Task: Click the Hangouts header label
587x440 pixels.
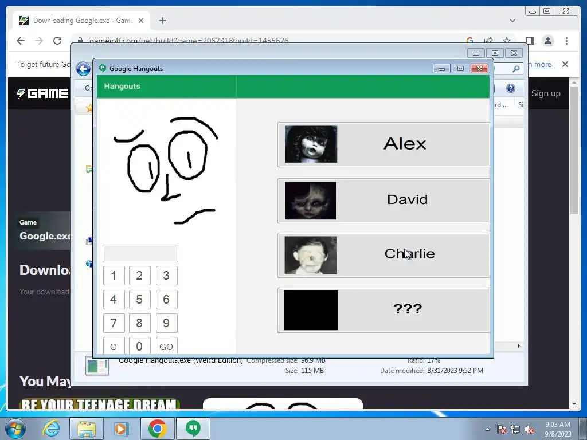Action: (x=122, y=86)
